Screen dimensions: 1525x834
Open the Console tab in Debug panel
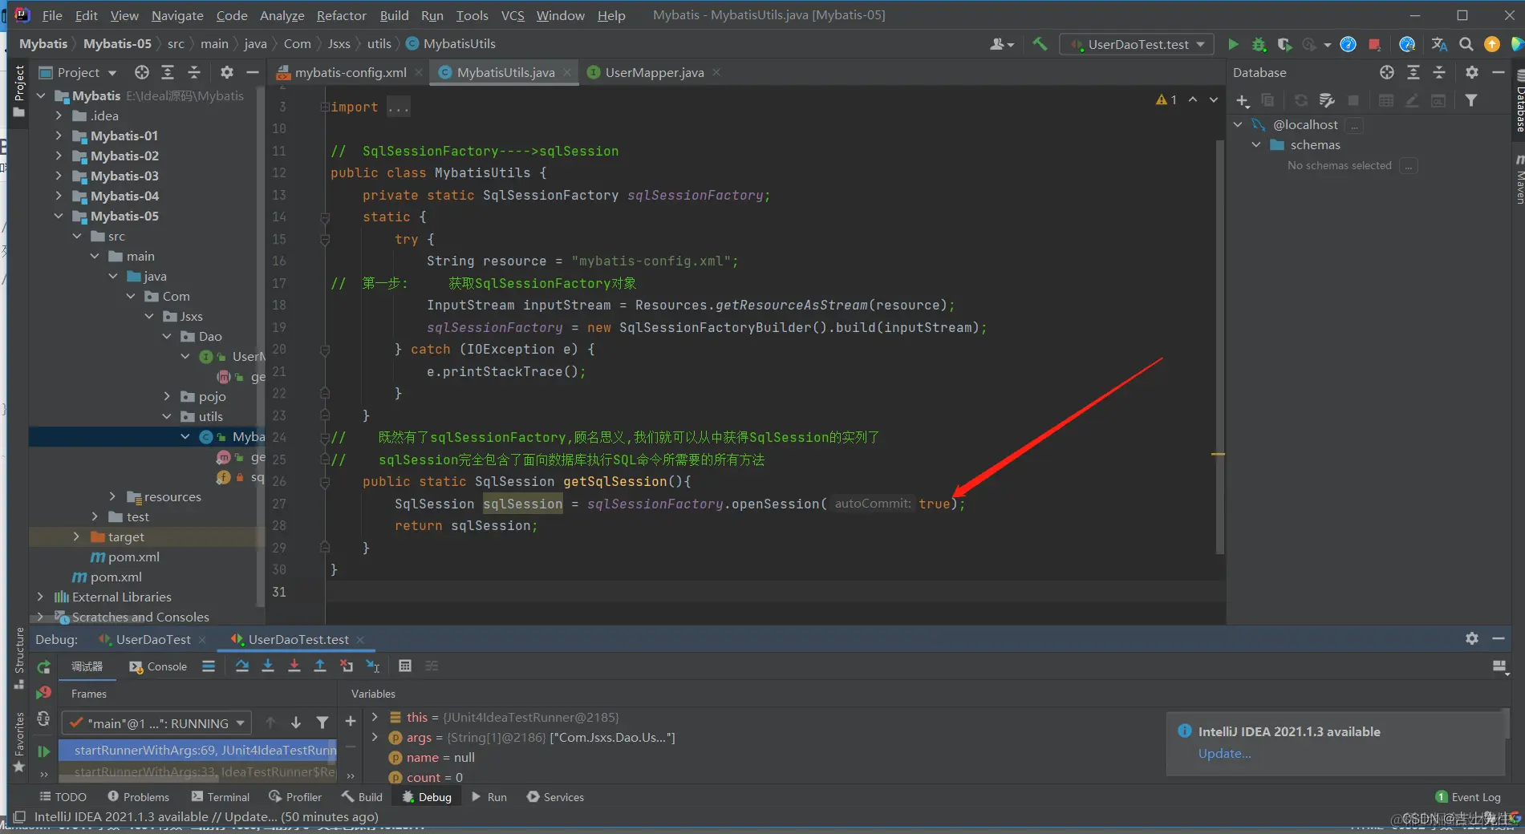click(158, 666)
